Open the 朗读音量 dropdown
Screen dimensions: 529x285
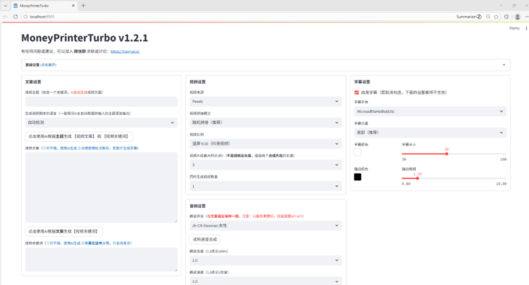pyautogui.click(x=265, y=261)
